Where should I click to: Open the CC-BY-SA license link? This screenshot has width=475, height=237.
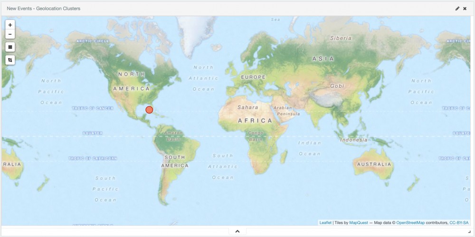point(459,222)
